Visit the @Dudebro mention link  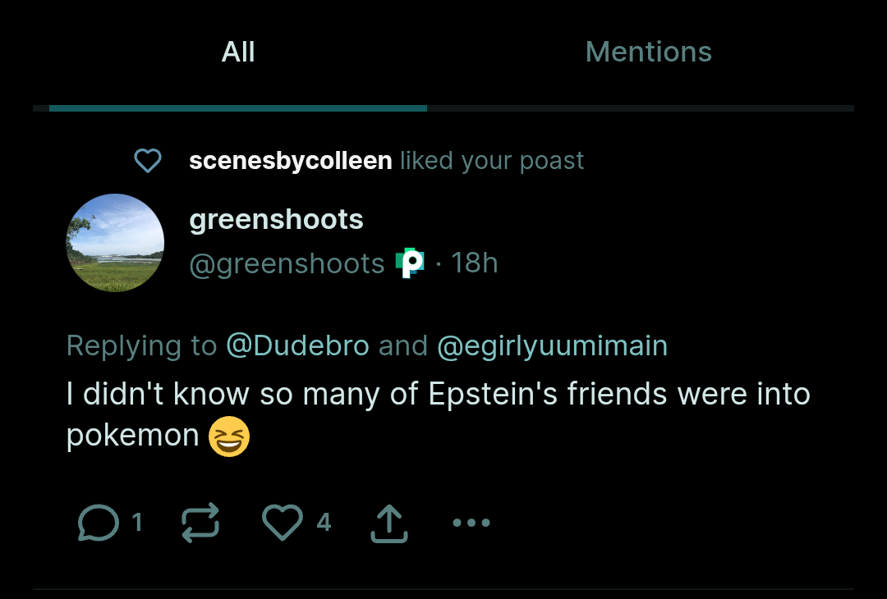(297, 345)
